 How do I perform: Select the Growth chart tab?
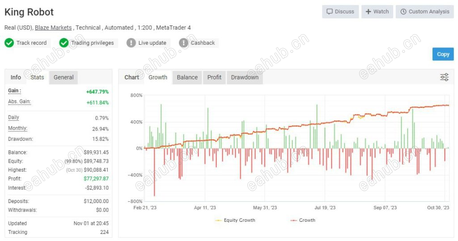pyautogui.click(x=158, y=77)
